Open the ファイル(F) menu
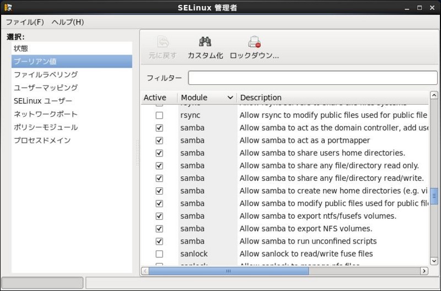The image size is (441, 291). click(25, 22)
